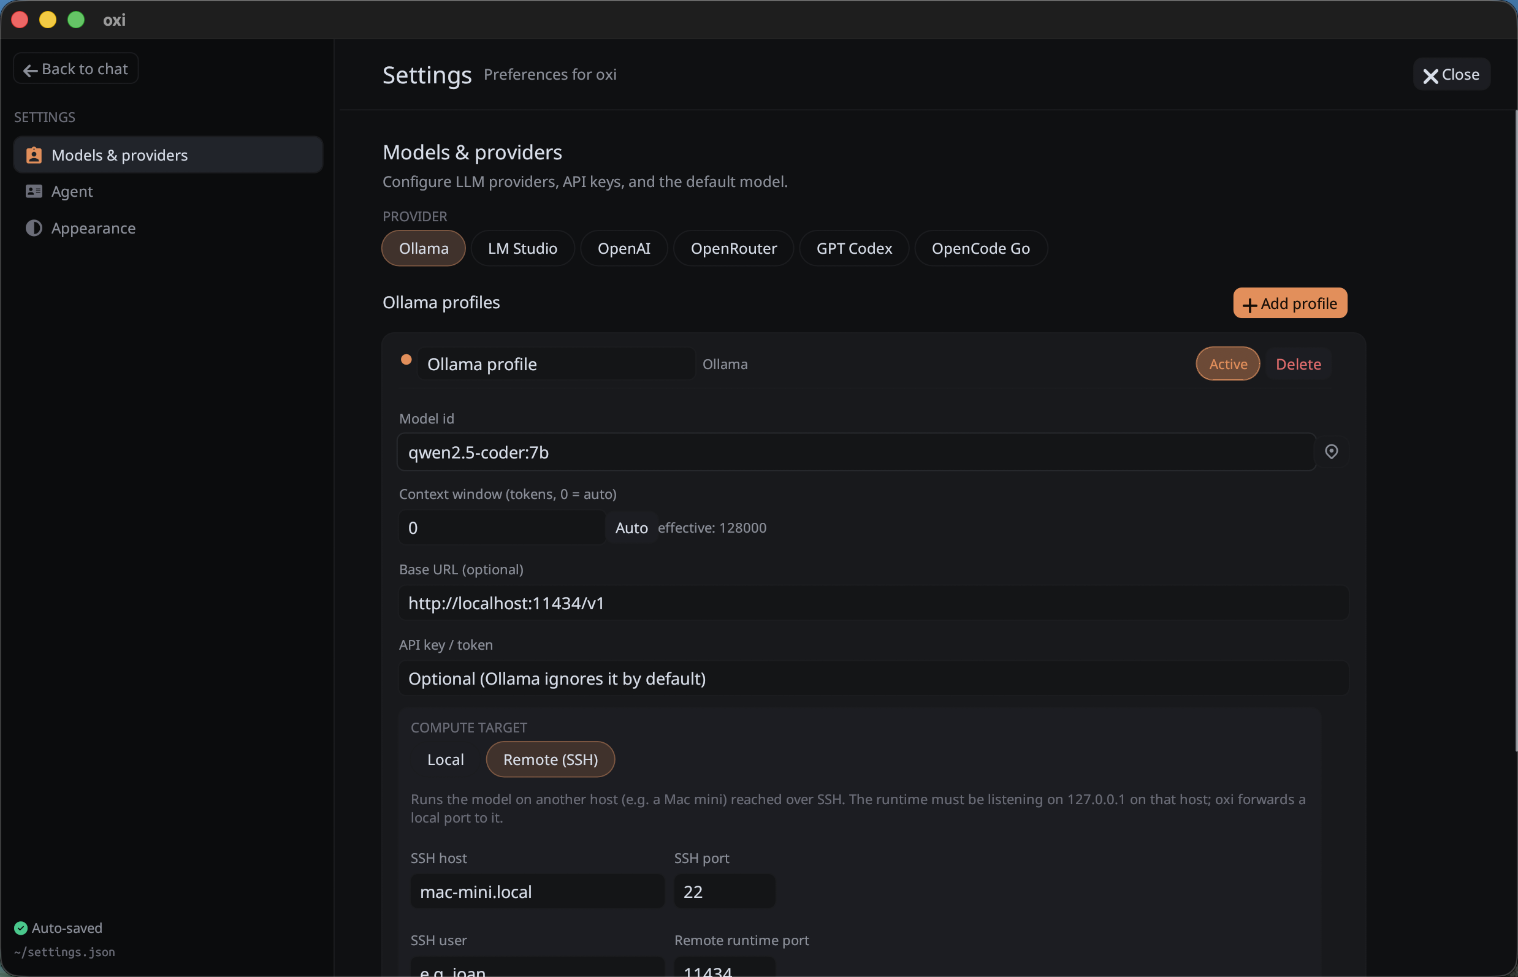Click the ~/settings.json path text

tap(65, 952)
